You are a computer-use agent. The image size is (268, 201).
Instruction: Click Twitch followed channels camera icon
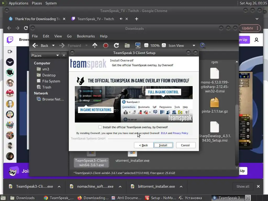click(x=10, y=52)
